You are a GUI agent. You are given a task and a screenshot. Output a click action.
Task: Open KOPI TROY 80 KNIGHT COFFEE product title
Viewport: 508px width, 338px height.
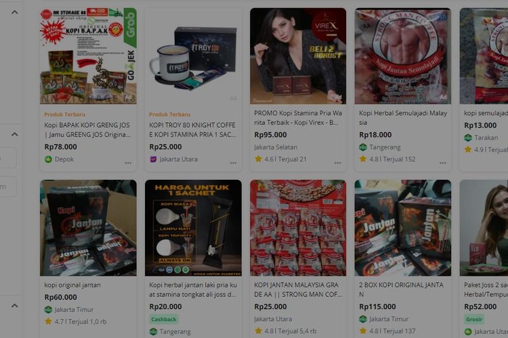pyautogui.click(x=192, y=130)
